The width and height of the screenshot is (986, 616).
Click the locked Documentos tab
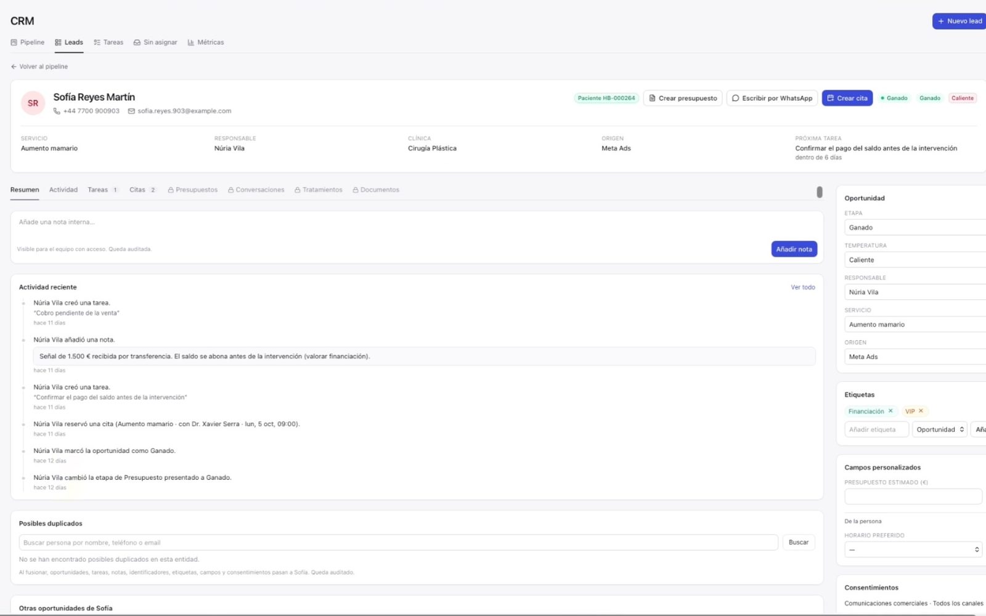tap(376, 190)
